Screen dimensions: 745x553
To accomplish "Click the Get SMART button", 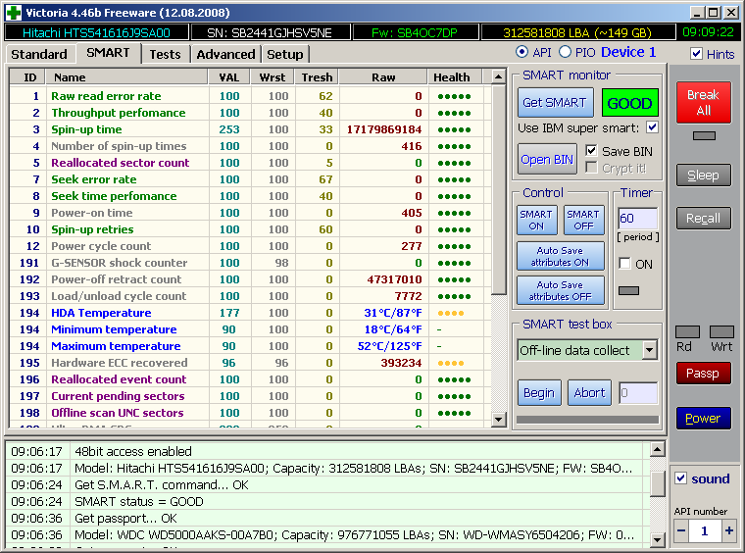I will click(x=555, y=103).
